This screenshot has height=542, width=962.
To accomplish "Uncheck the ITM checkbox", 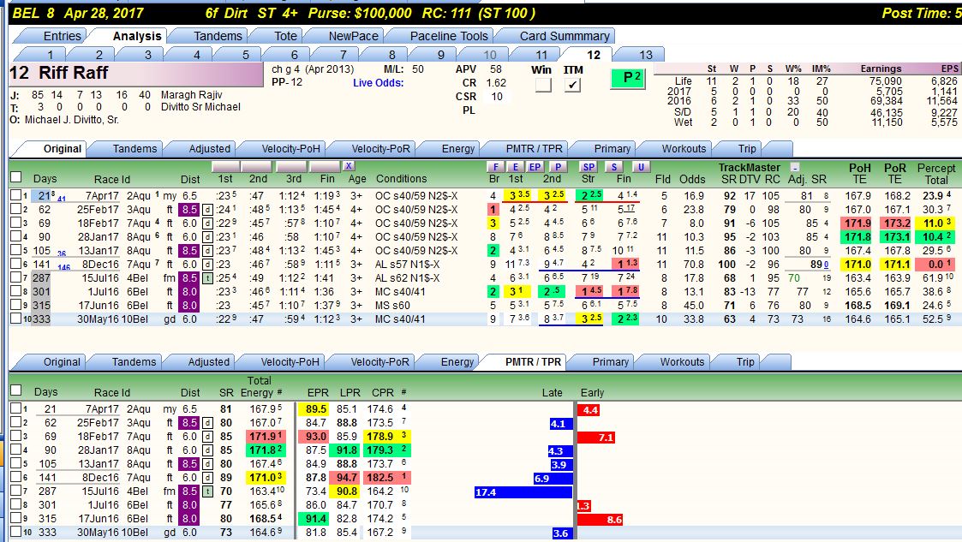I will pyautogui.click(x=572, y=85).
